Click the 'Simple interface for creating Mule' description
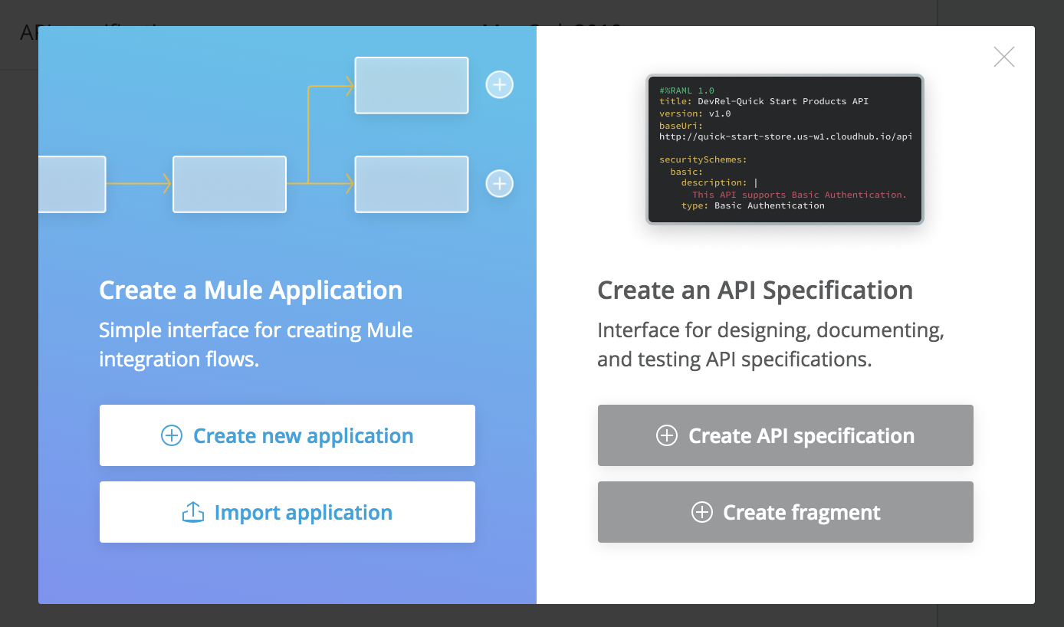This screenshot has width=1064, height=627. (256, 345)
